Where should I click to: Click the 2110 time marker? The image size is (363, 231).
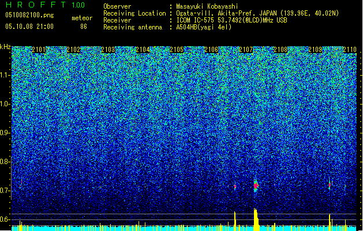pyautogui.click(x=350, y=50)
